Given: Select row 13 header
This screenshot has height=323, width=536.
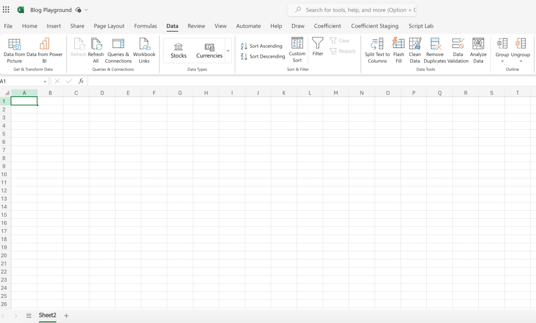Looking at the screenshot, I should [x=5, y=199].
